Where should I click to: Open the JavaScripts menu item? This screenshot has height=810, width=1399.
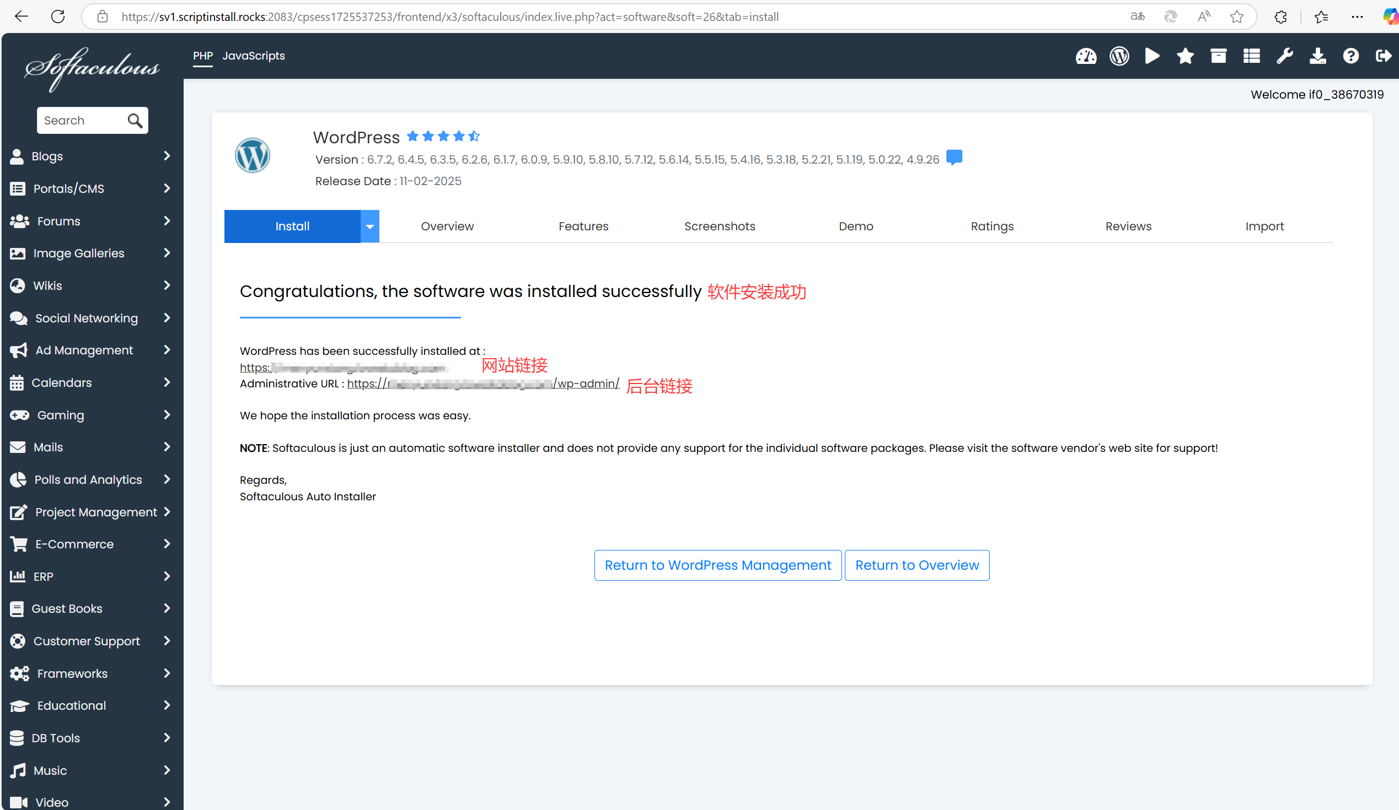click(253, 56)
